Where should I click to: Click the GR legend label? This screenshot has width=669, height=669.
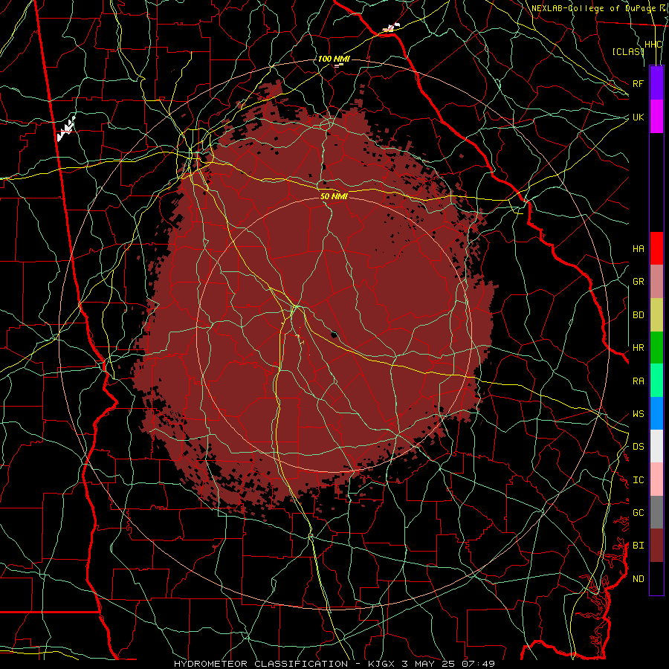click(638, 282)
